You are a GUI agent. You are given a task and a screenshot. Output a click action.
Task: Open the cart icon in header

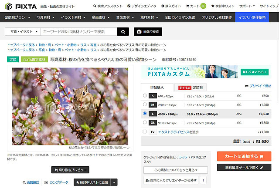pyautogui.click(x=196, y=7)
